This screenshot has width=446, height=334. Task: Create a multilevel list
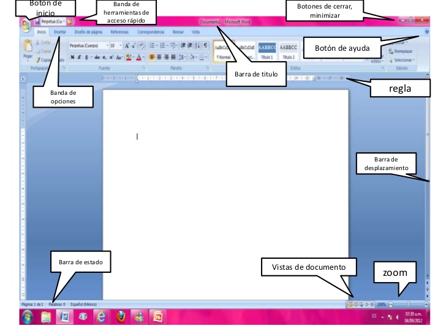[x=173, y=45]
